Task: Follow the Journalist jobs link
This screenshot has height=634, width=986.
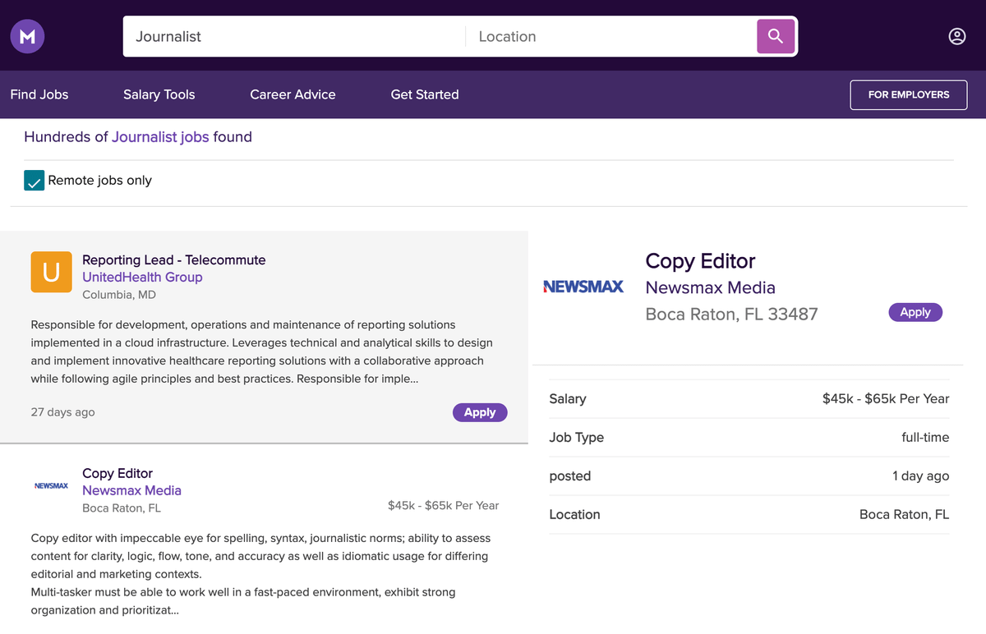Action: [x=160, y=137]
